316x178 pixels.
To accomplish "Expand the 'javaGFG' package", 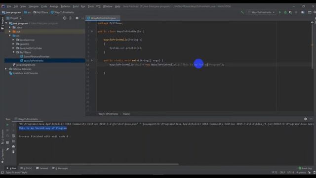I will click(13, 44).
